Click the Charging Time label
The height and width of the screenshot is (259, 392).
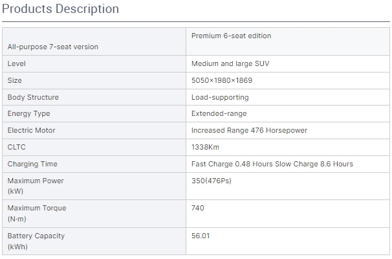tap(32, 164)
